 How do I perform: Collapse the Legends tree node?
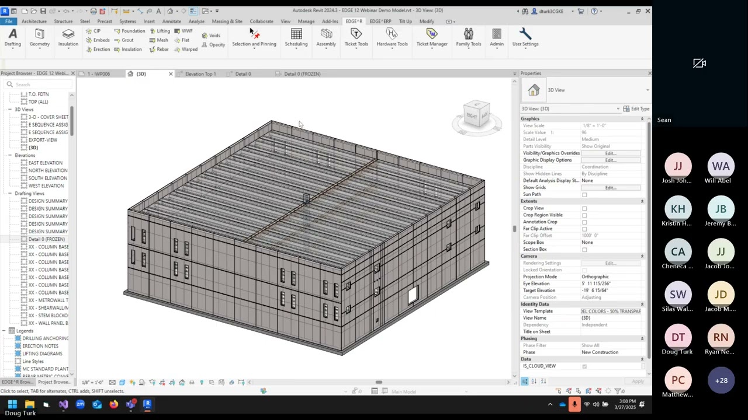click(x=4, y=331)
